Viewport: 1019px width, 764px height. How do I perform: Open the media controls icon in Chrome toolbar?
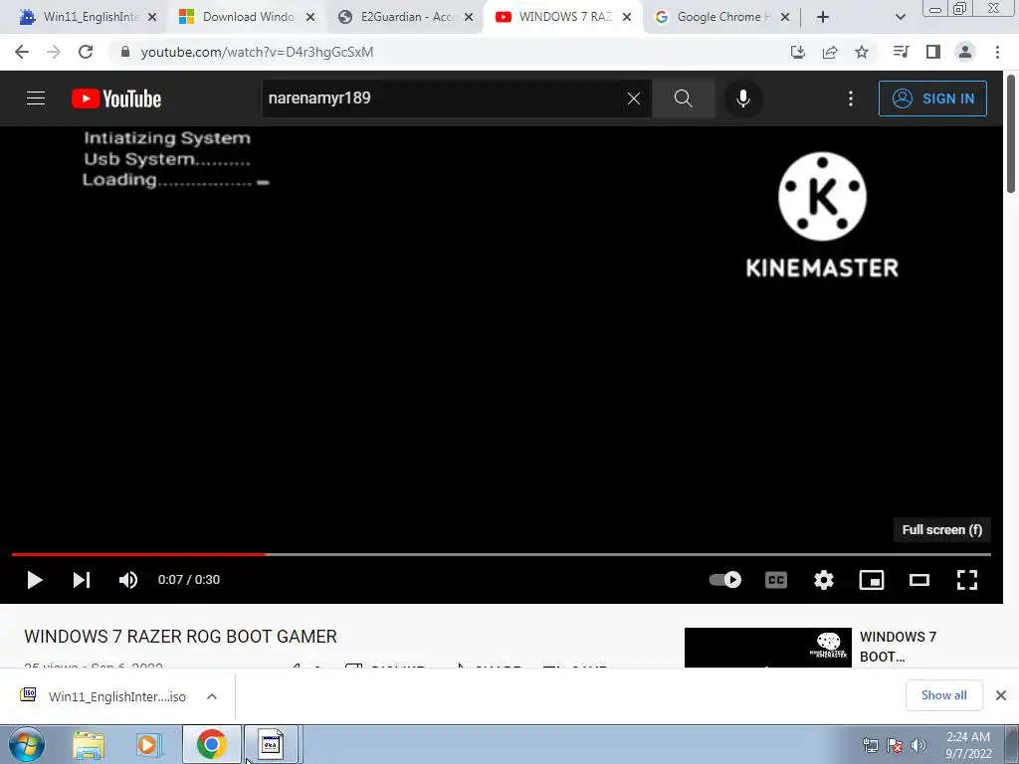click(x=901, y=52)
